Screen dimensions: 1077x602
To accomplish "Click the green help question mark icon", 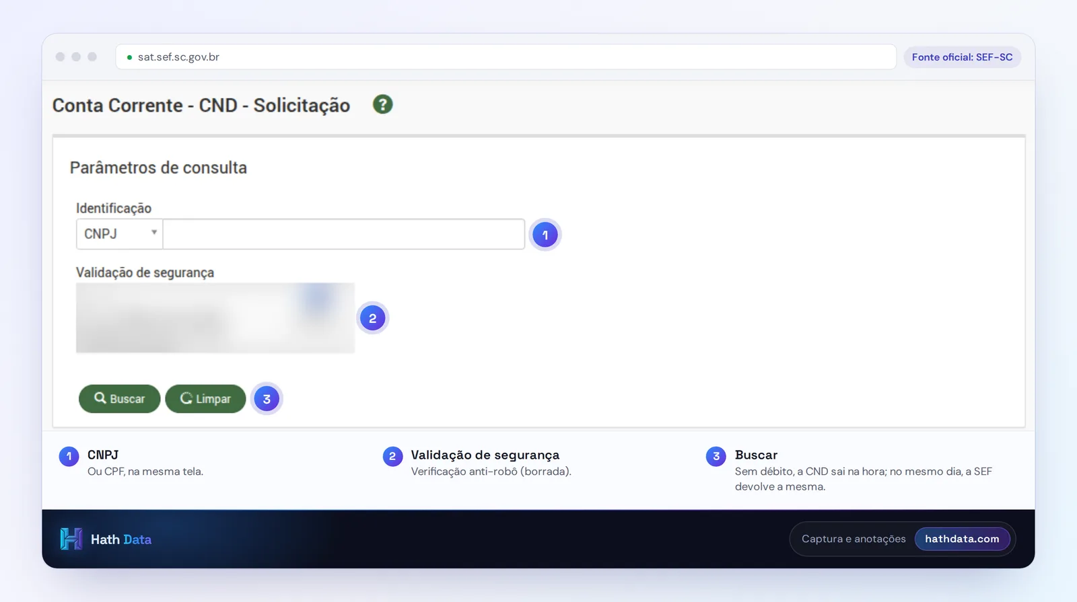I will 382,104.
